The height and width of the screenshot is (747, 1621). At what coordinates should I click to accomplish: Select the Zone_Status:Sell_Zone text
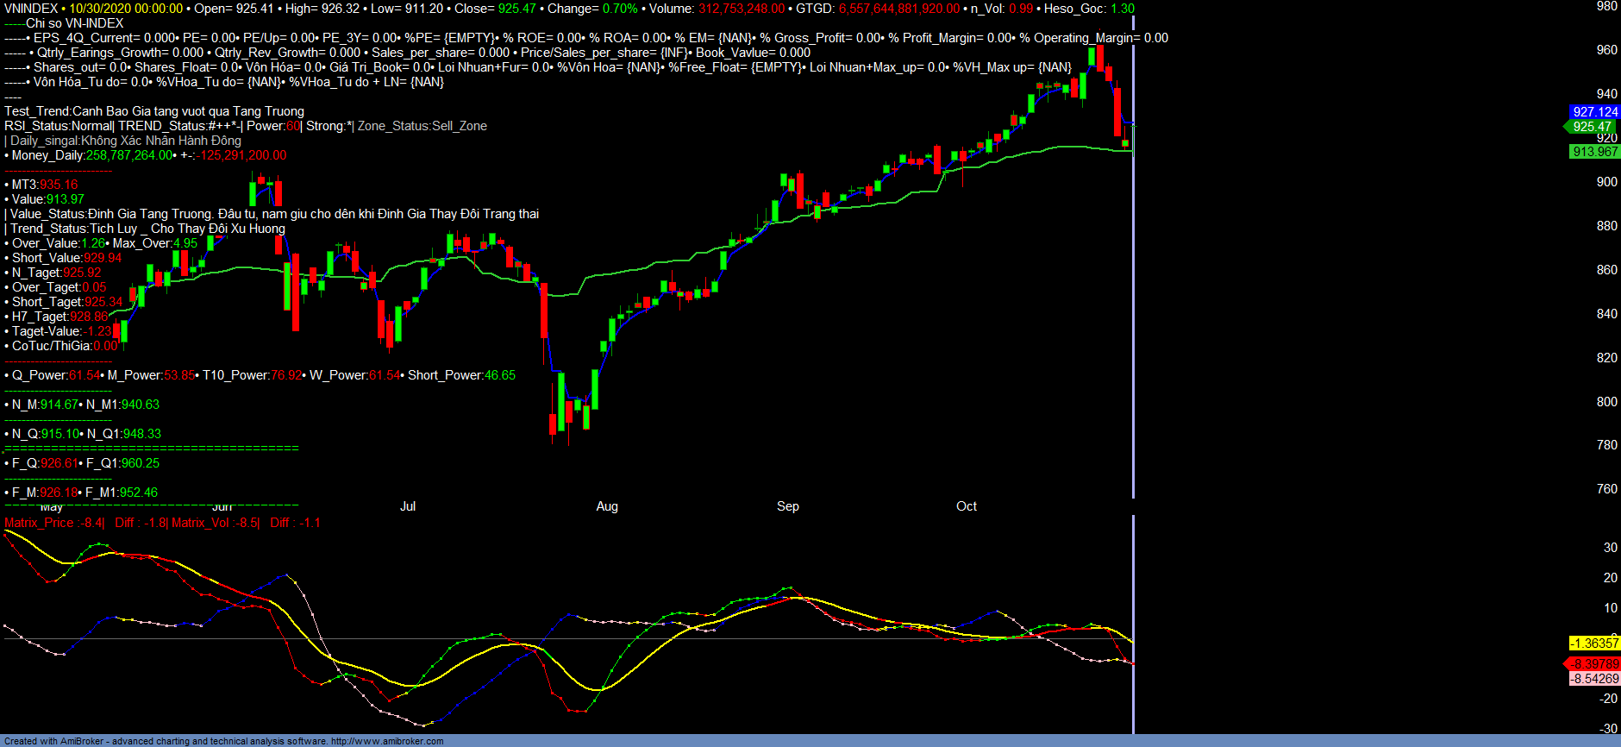[x=422, y=126]
